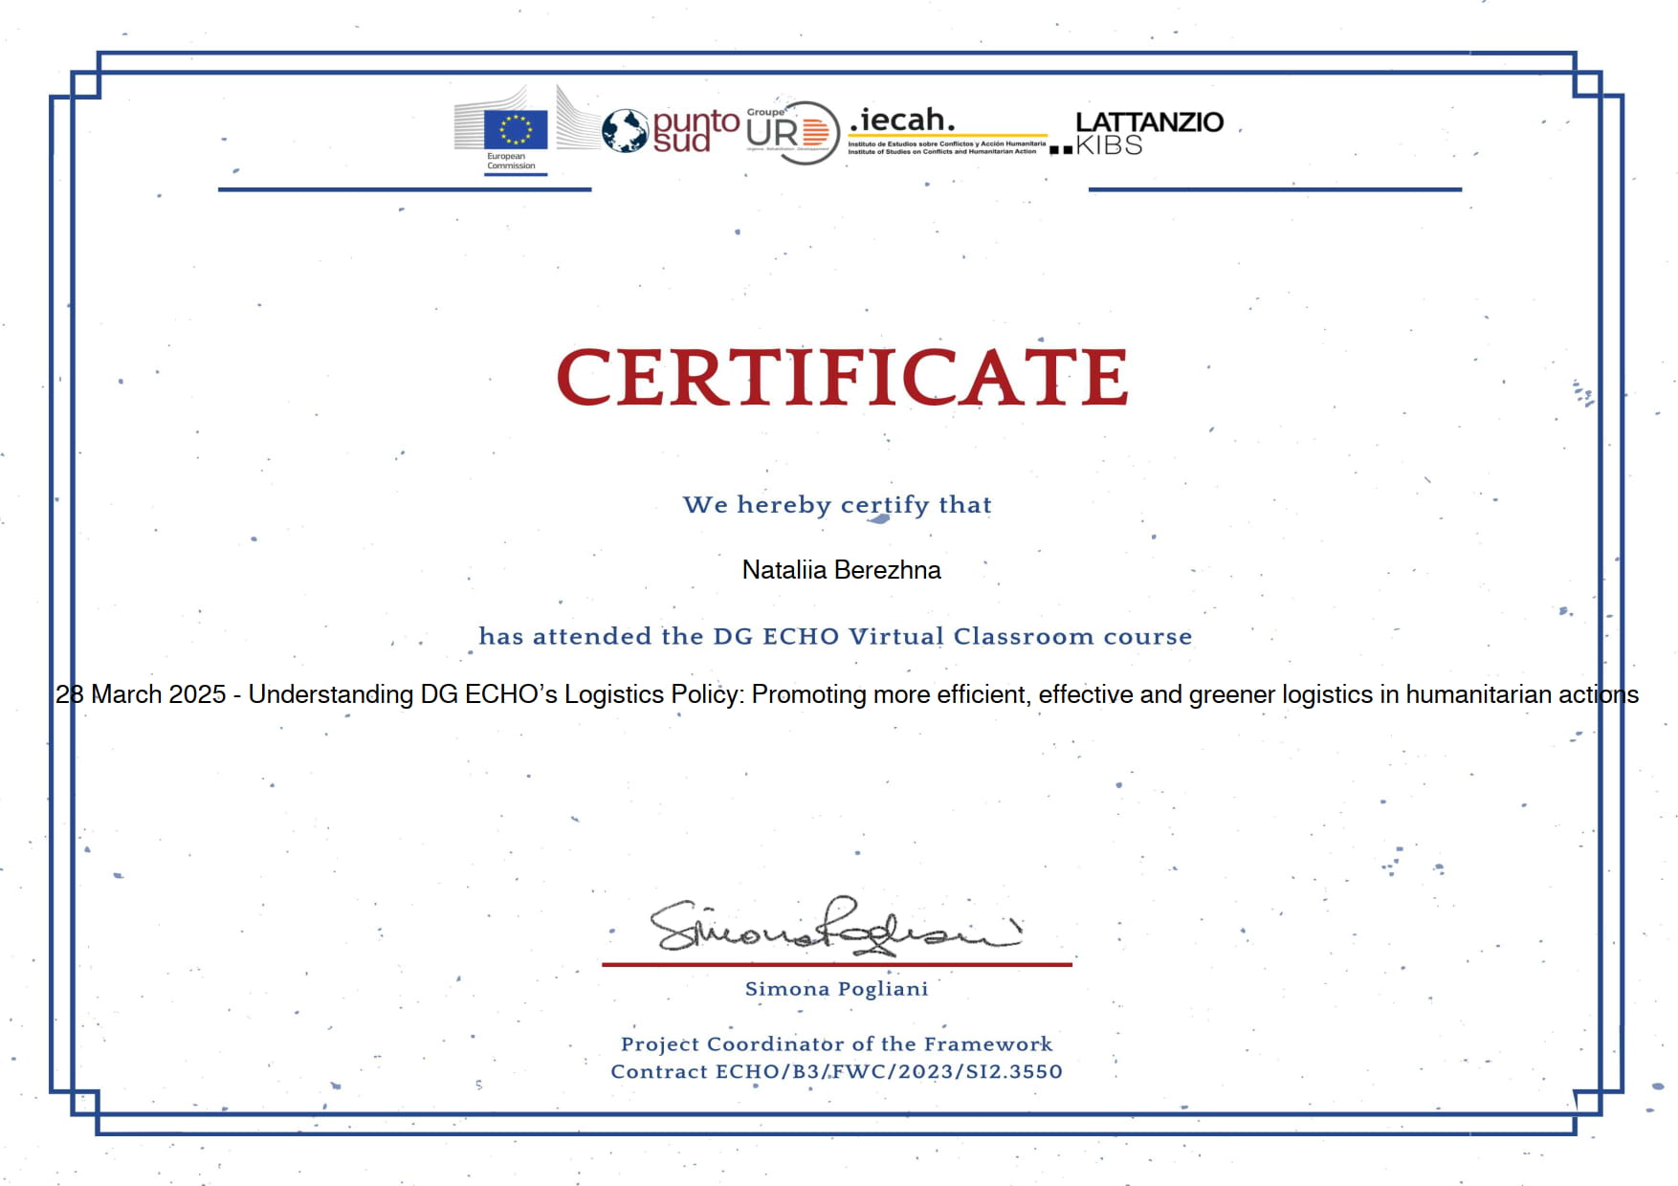Click "has attended the DG ECHO Virtual Classroom course"
This screenshot has width=1678, height=1186.
coord(835,636)
